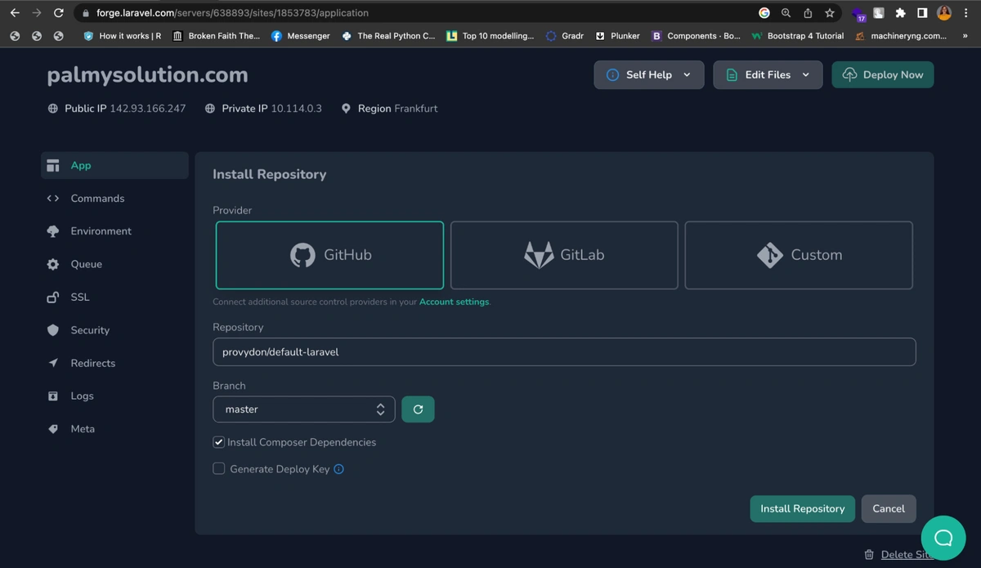Open the Bootstrap 4 Tutorial bookmark
981x568 pixels.
tap(797, 36)
